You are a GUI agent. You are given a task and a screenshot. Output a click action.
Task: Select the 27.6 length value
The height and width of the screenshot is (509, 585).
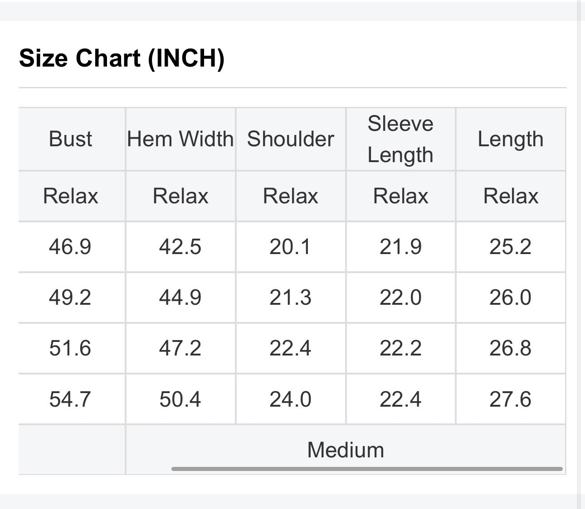[x=510, y=399]
